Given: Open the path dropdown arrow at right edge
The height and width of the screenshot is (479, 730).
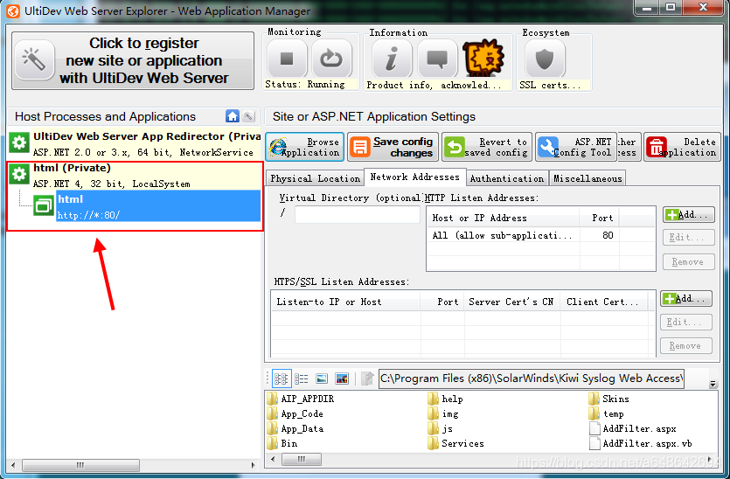Looking at the screenshot, I should pos(713,384).
